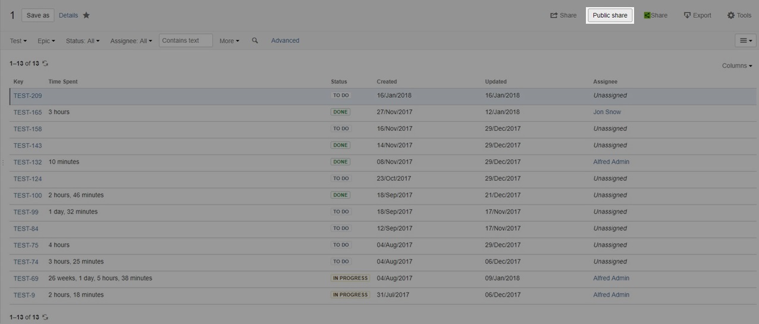Expand the Epic filter menu

pos(46,41)
